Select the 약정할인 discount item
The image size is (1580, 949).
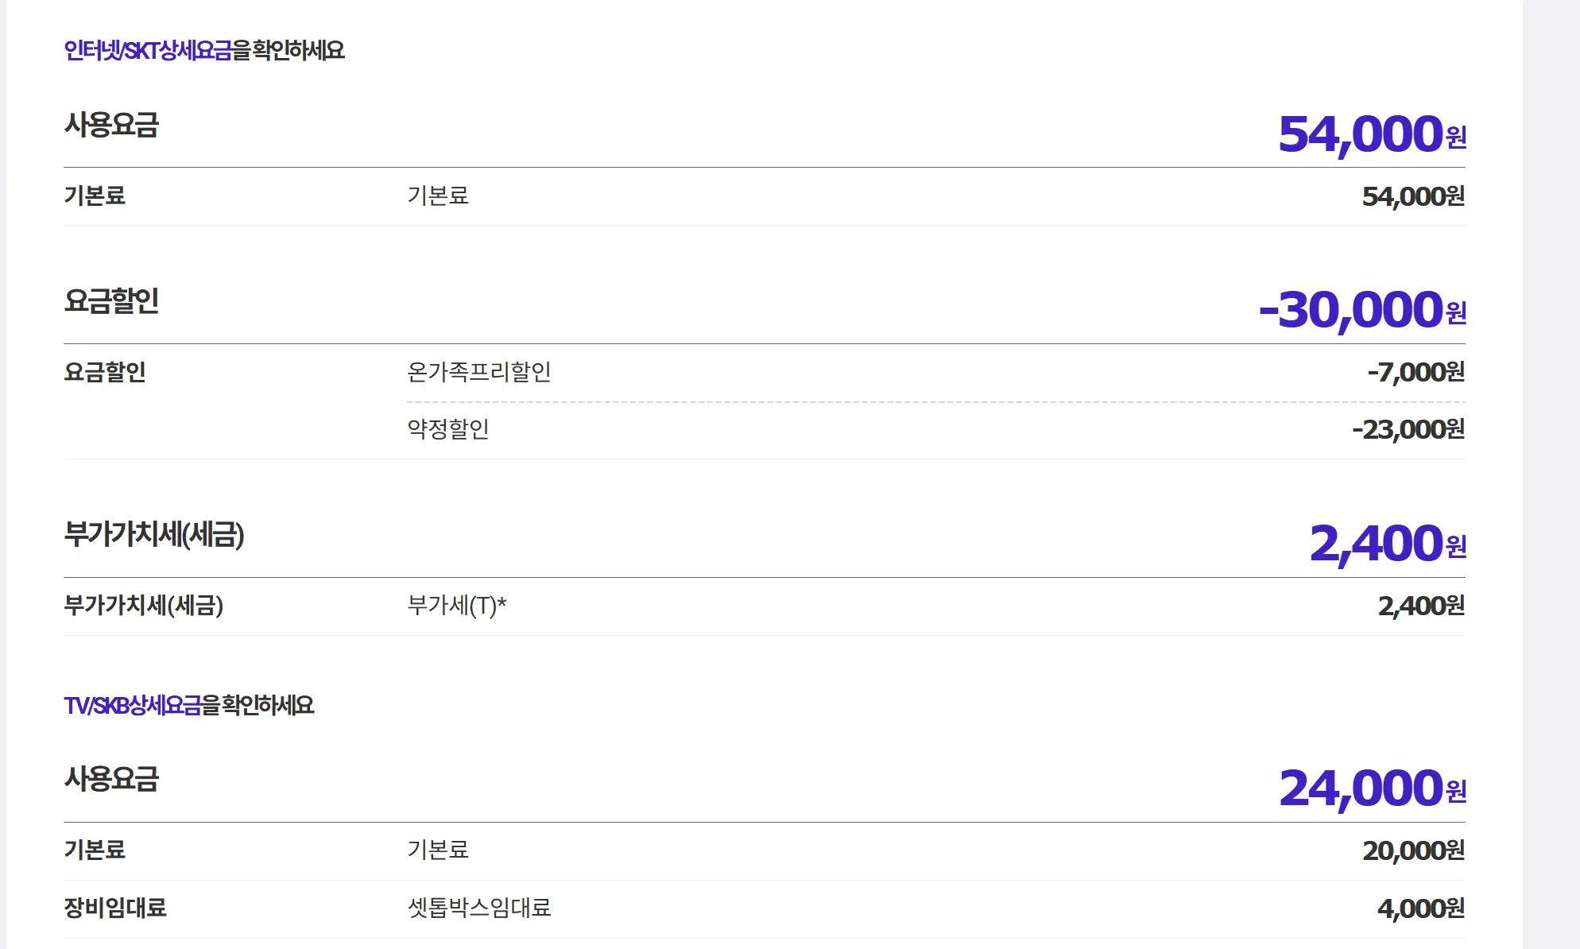pos(447,429)
